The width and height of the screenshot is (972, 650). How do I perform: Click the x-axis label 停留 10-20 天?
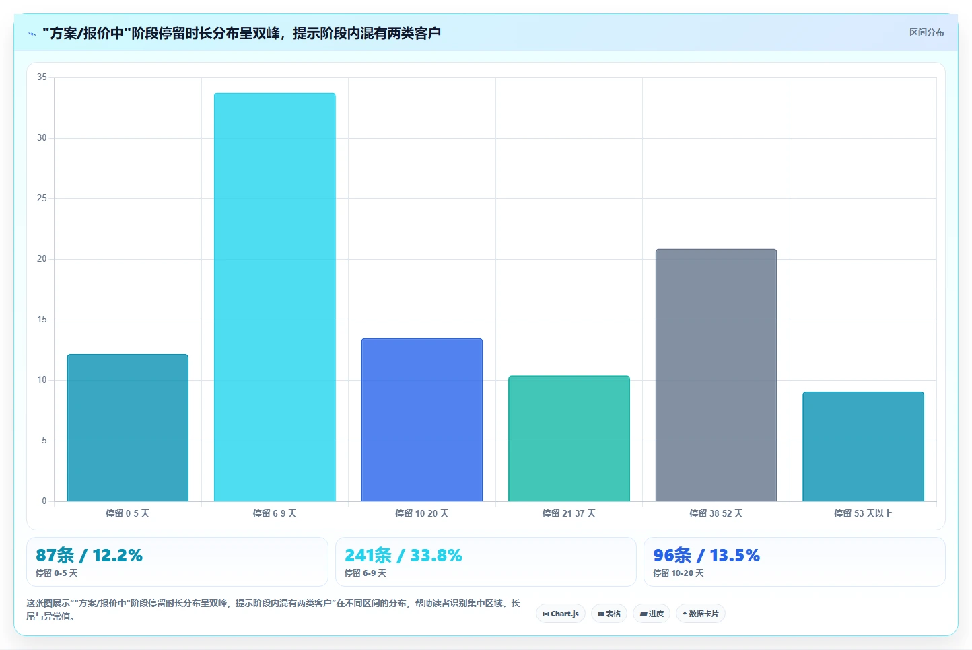click(422, 513)
